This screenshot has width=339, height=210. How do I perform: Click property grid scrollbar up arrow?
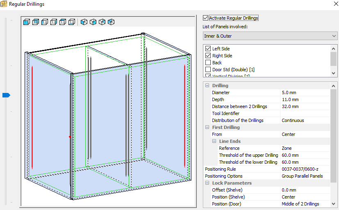(333, 86)
